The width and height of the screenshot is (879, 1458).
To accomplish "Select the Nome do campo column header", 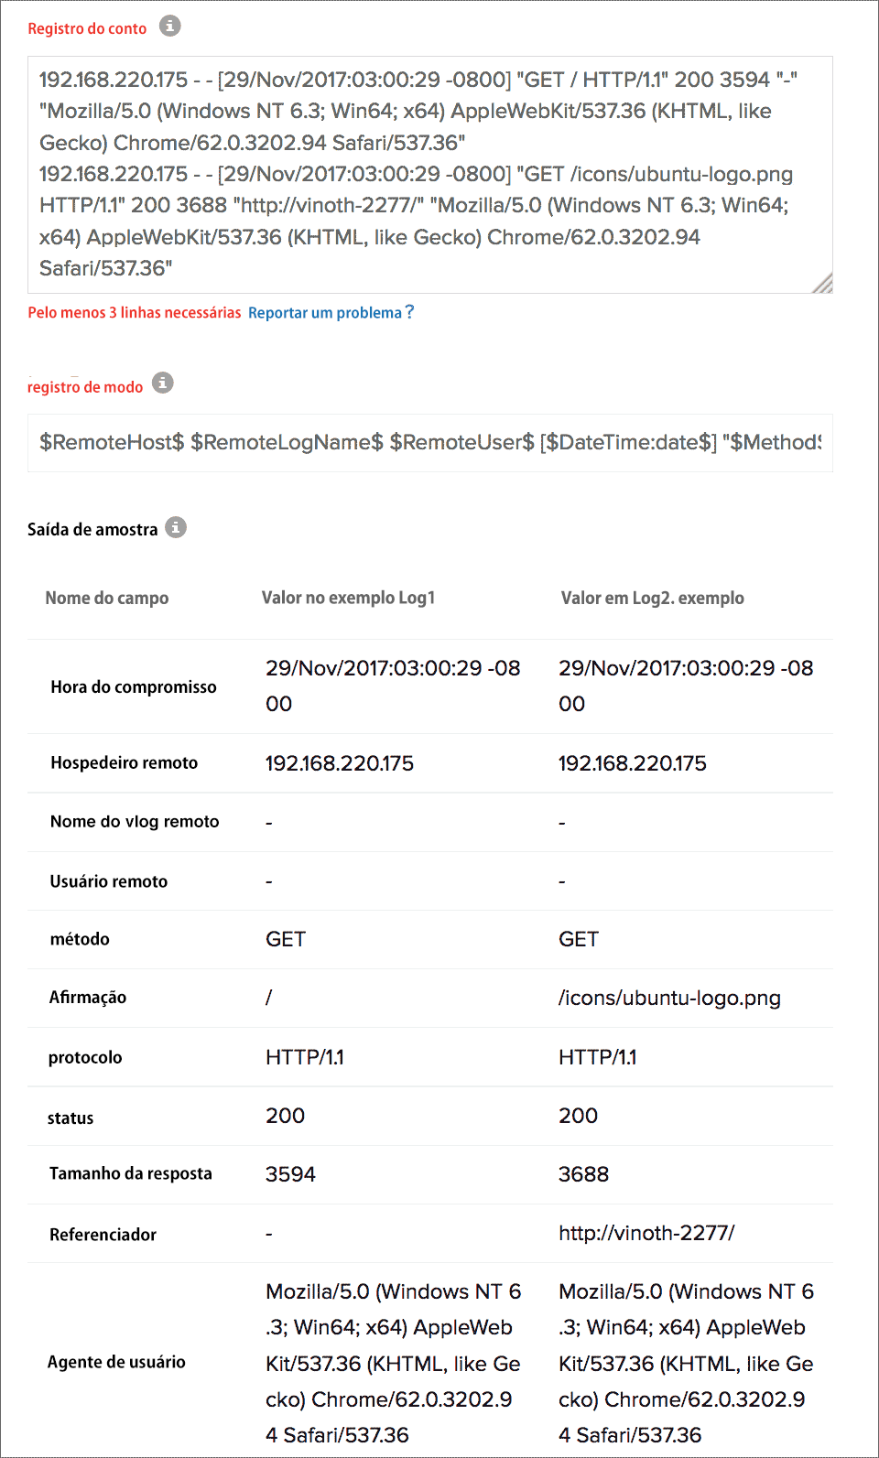I will pyautogui.click(x=107, y=598).
